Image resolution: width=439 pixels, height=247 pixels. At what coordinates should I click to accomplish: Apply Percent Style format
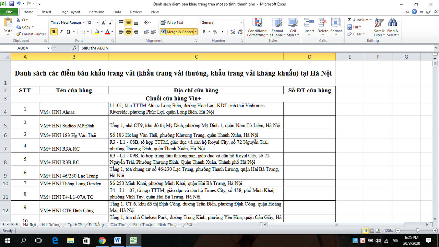(215, 32)
